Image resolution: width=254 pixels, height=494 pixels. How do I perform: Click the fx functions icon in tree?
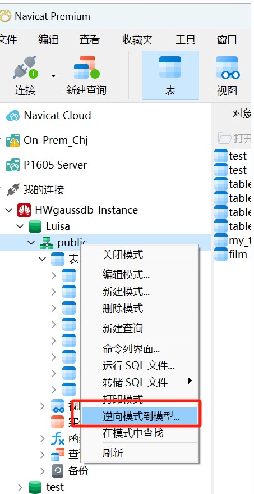pos(58,438)
